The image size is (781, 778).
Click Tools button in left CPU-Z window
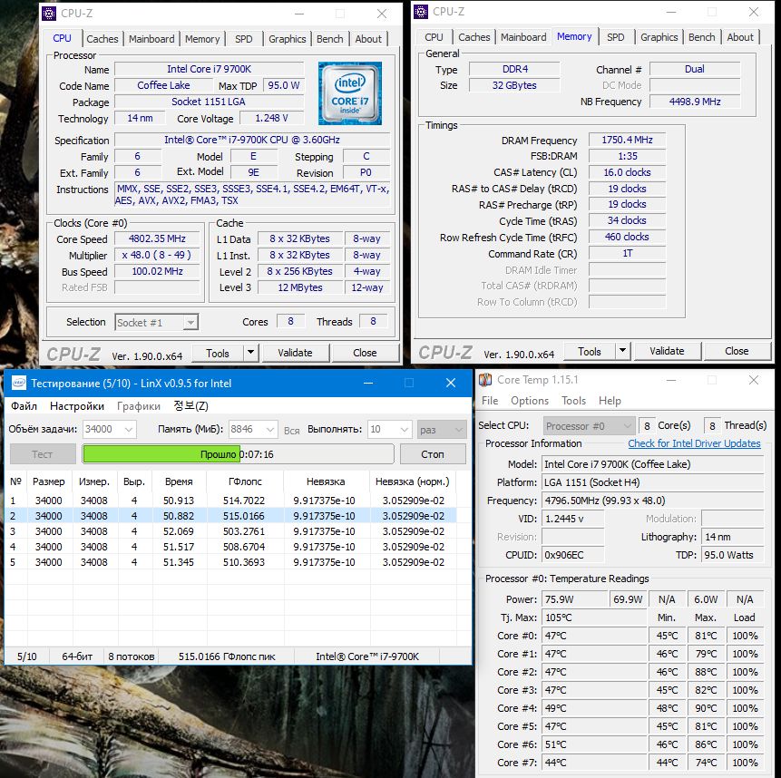click(x=218, y=353)
